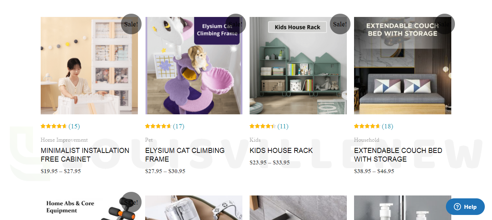The height and width of the screenshot is (220, 492).
Task: Open the Household category link
Action: pyautogui.click(x=366, y=140)
